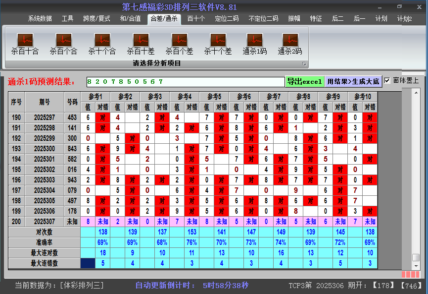Image resolution: width=428 pixels, height=294 pixels.
Task: Choose the 杀百十差 icon
Action: point(141,40)
